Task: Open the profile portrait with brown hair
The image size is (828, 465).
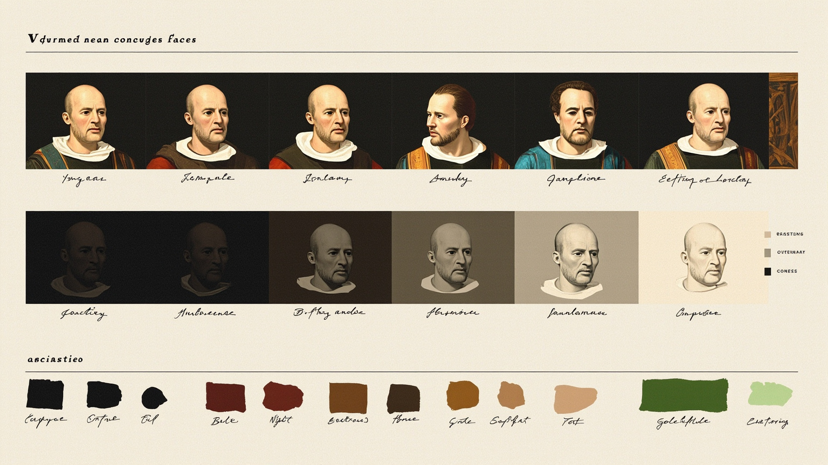Action: click(x=453, y=121)
